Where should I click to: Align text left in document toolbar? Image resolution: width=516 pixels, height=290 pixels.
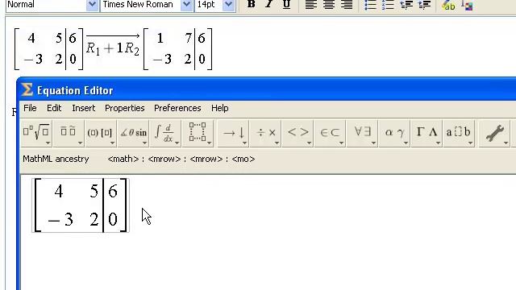[x=311, y=4]
